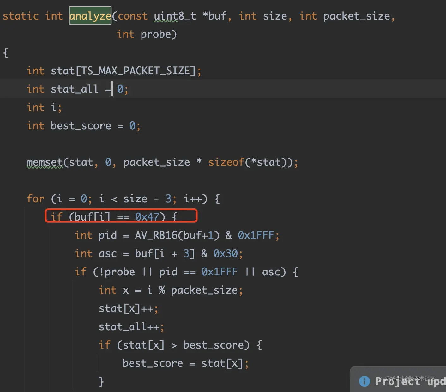
Task: Click the 'best_score = stat[x]' assignment
Action: coord(186,363)
